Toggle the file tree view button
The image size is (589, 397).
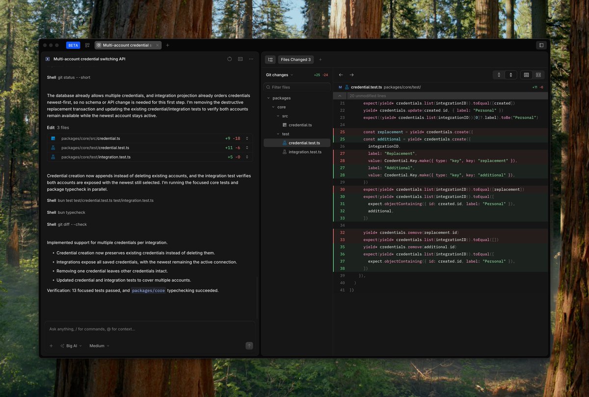(x=270, y=59)
